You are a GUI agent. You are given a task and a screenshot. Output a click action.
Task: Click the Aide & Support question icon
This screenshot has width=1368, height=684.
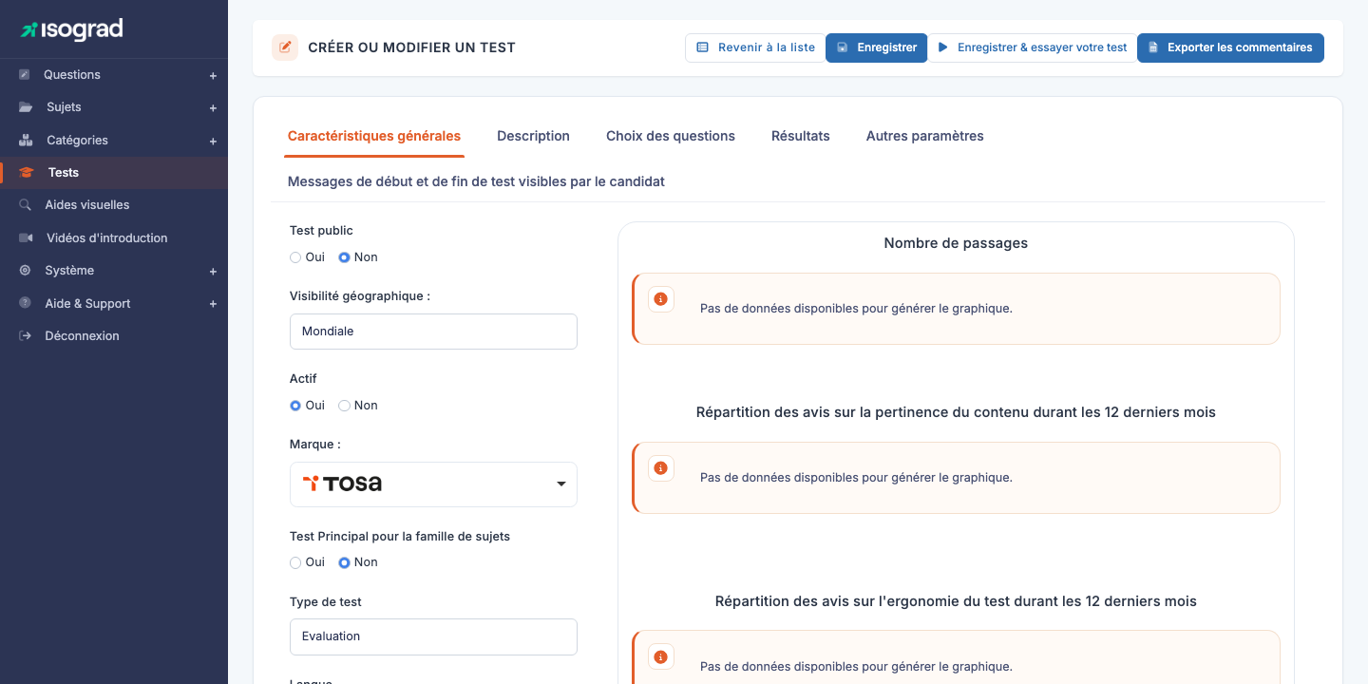[25, 303]
